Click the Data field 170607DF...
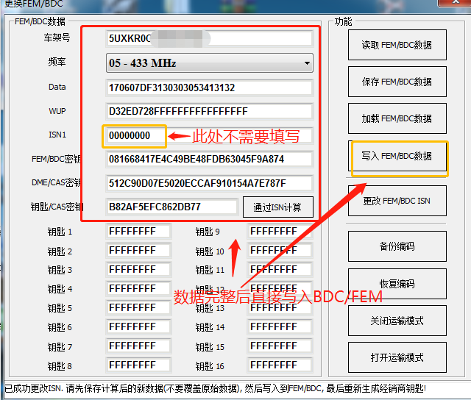 [x=209, y=87]
